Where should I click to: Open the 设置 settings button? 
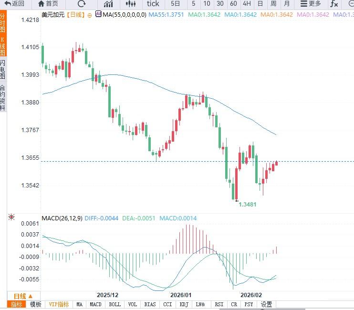266,304
